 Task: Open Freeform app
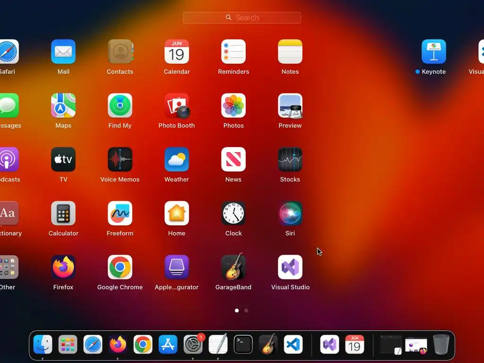tap(120, 213)
